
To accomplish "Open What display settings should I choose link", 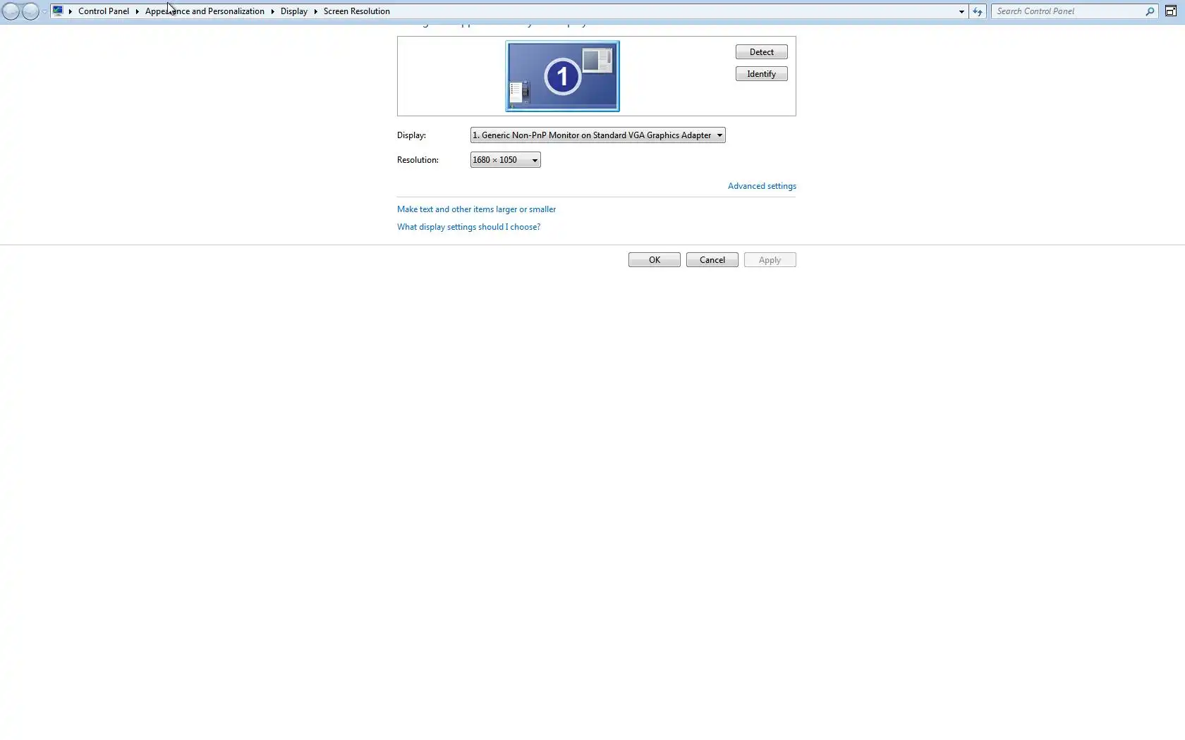I will [468, 227].
